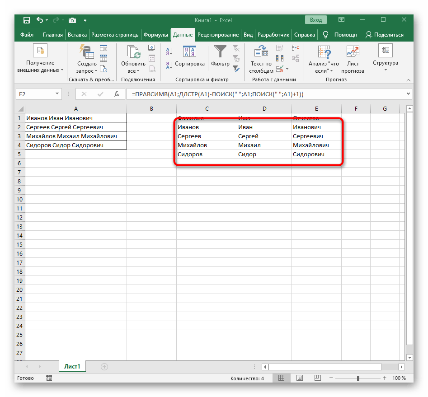This screenshot has width=428, height=397.
Task: Open the Name Box dropdown arrow
Action: 57,94
